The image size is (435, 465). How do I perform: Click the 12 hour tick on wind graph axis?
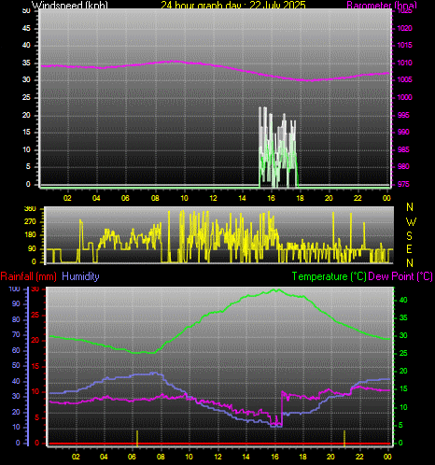[213, 198]
